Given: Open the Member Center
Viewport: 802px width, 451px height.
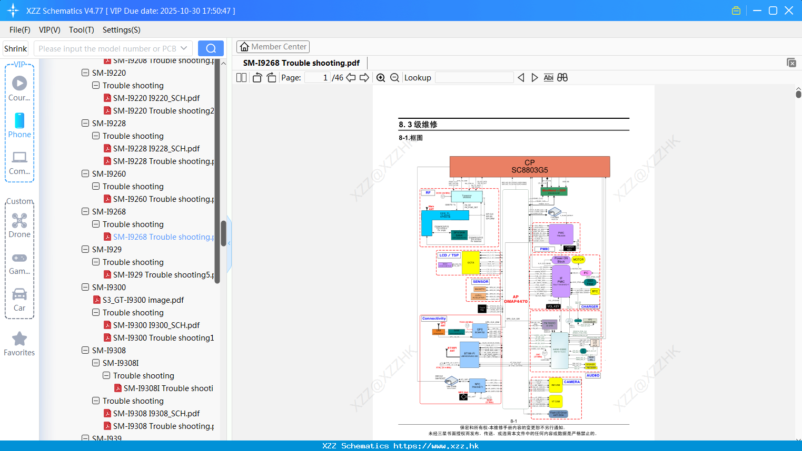Looking at the screenshot, I should [x=273, y=47].
